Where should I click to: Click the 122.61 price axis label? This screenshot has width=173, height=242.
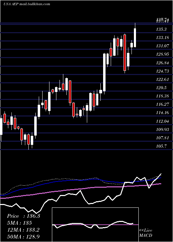click(163, 79)
